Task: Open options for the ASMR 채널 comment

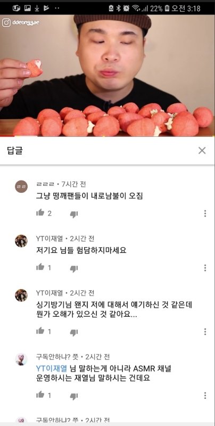Action: coord(205,395)
